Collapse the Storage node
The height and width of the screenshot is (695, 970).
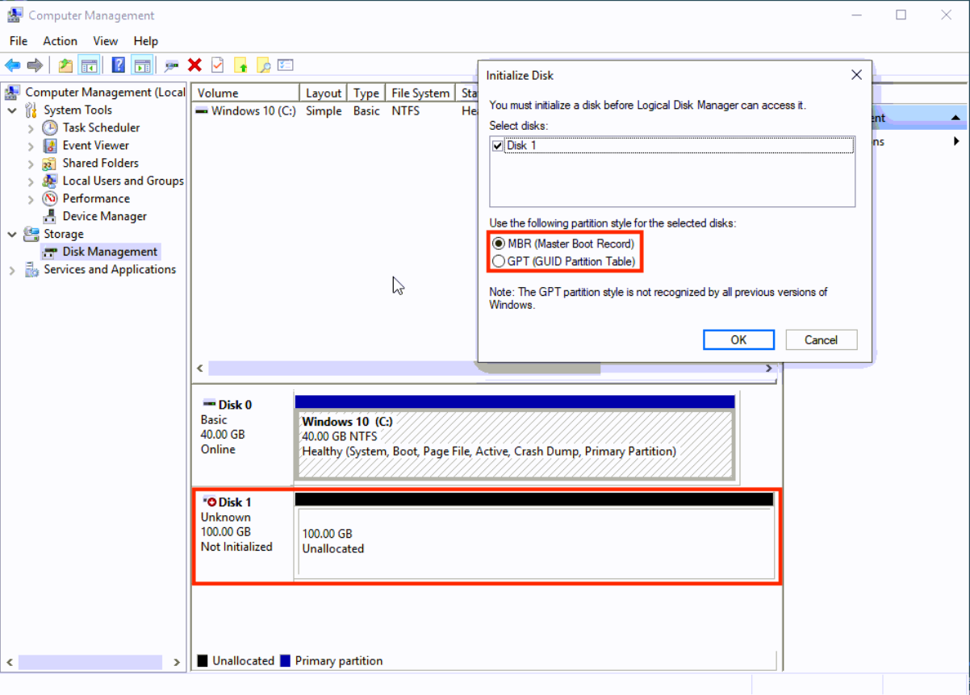[x=12, y=234]
